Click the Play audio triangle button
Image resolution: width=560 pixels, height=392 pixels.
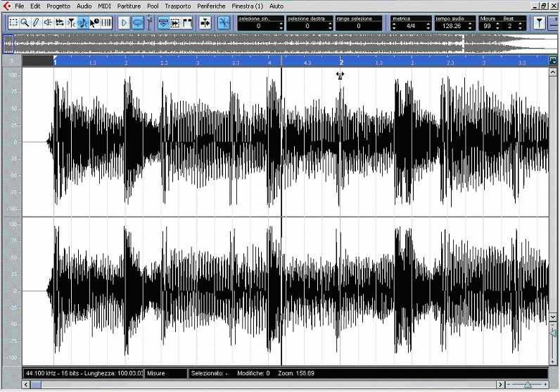pos(125,23)
